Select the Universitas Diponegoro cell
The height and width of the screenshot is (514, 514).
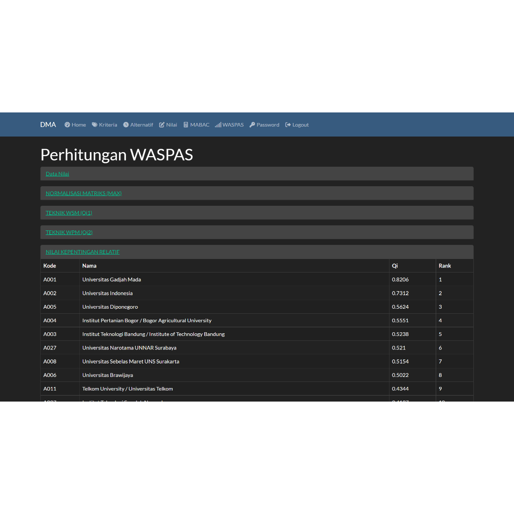[234, 307]
